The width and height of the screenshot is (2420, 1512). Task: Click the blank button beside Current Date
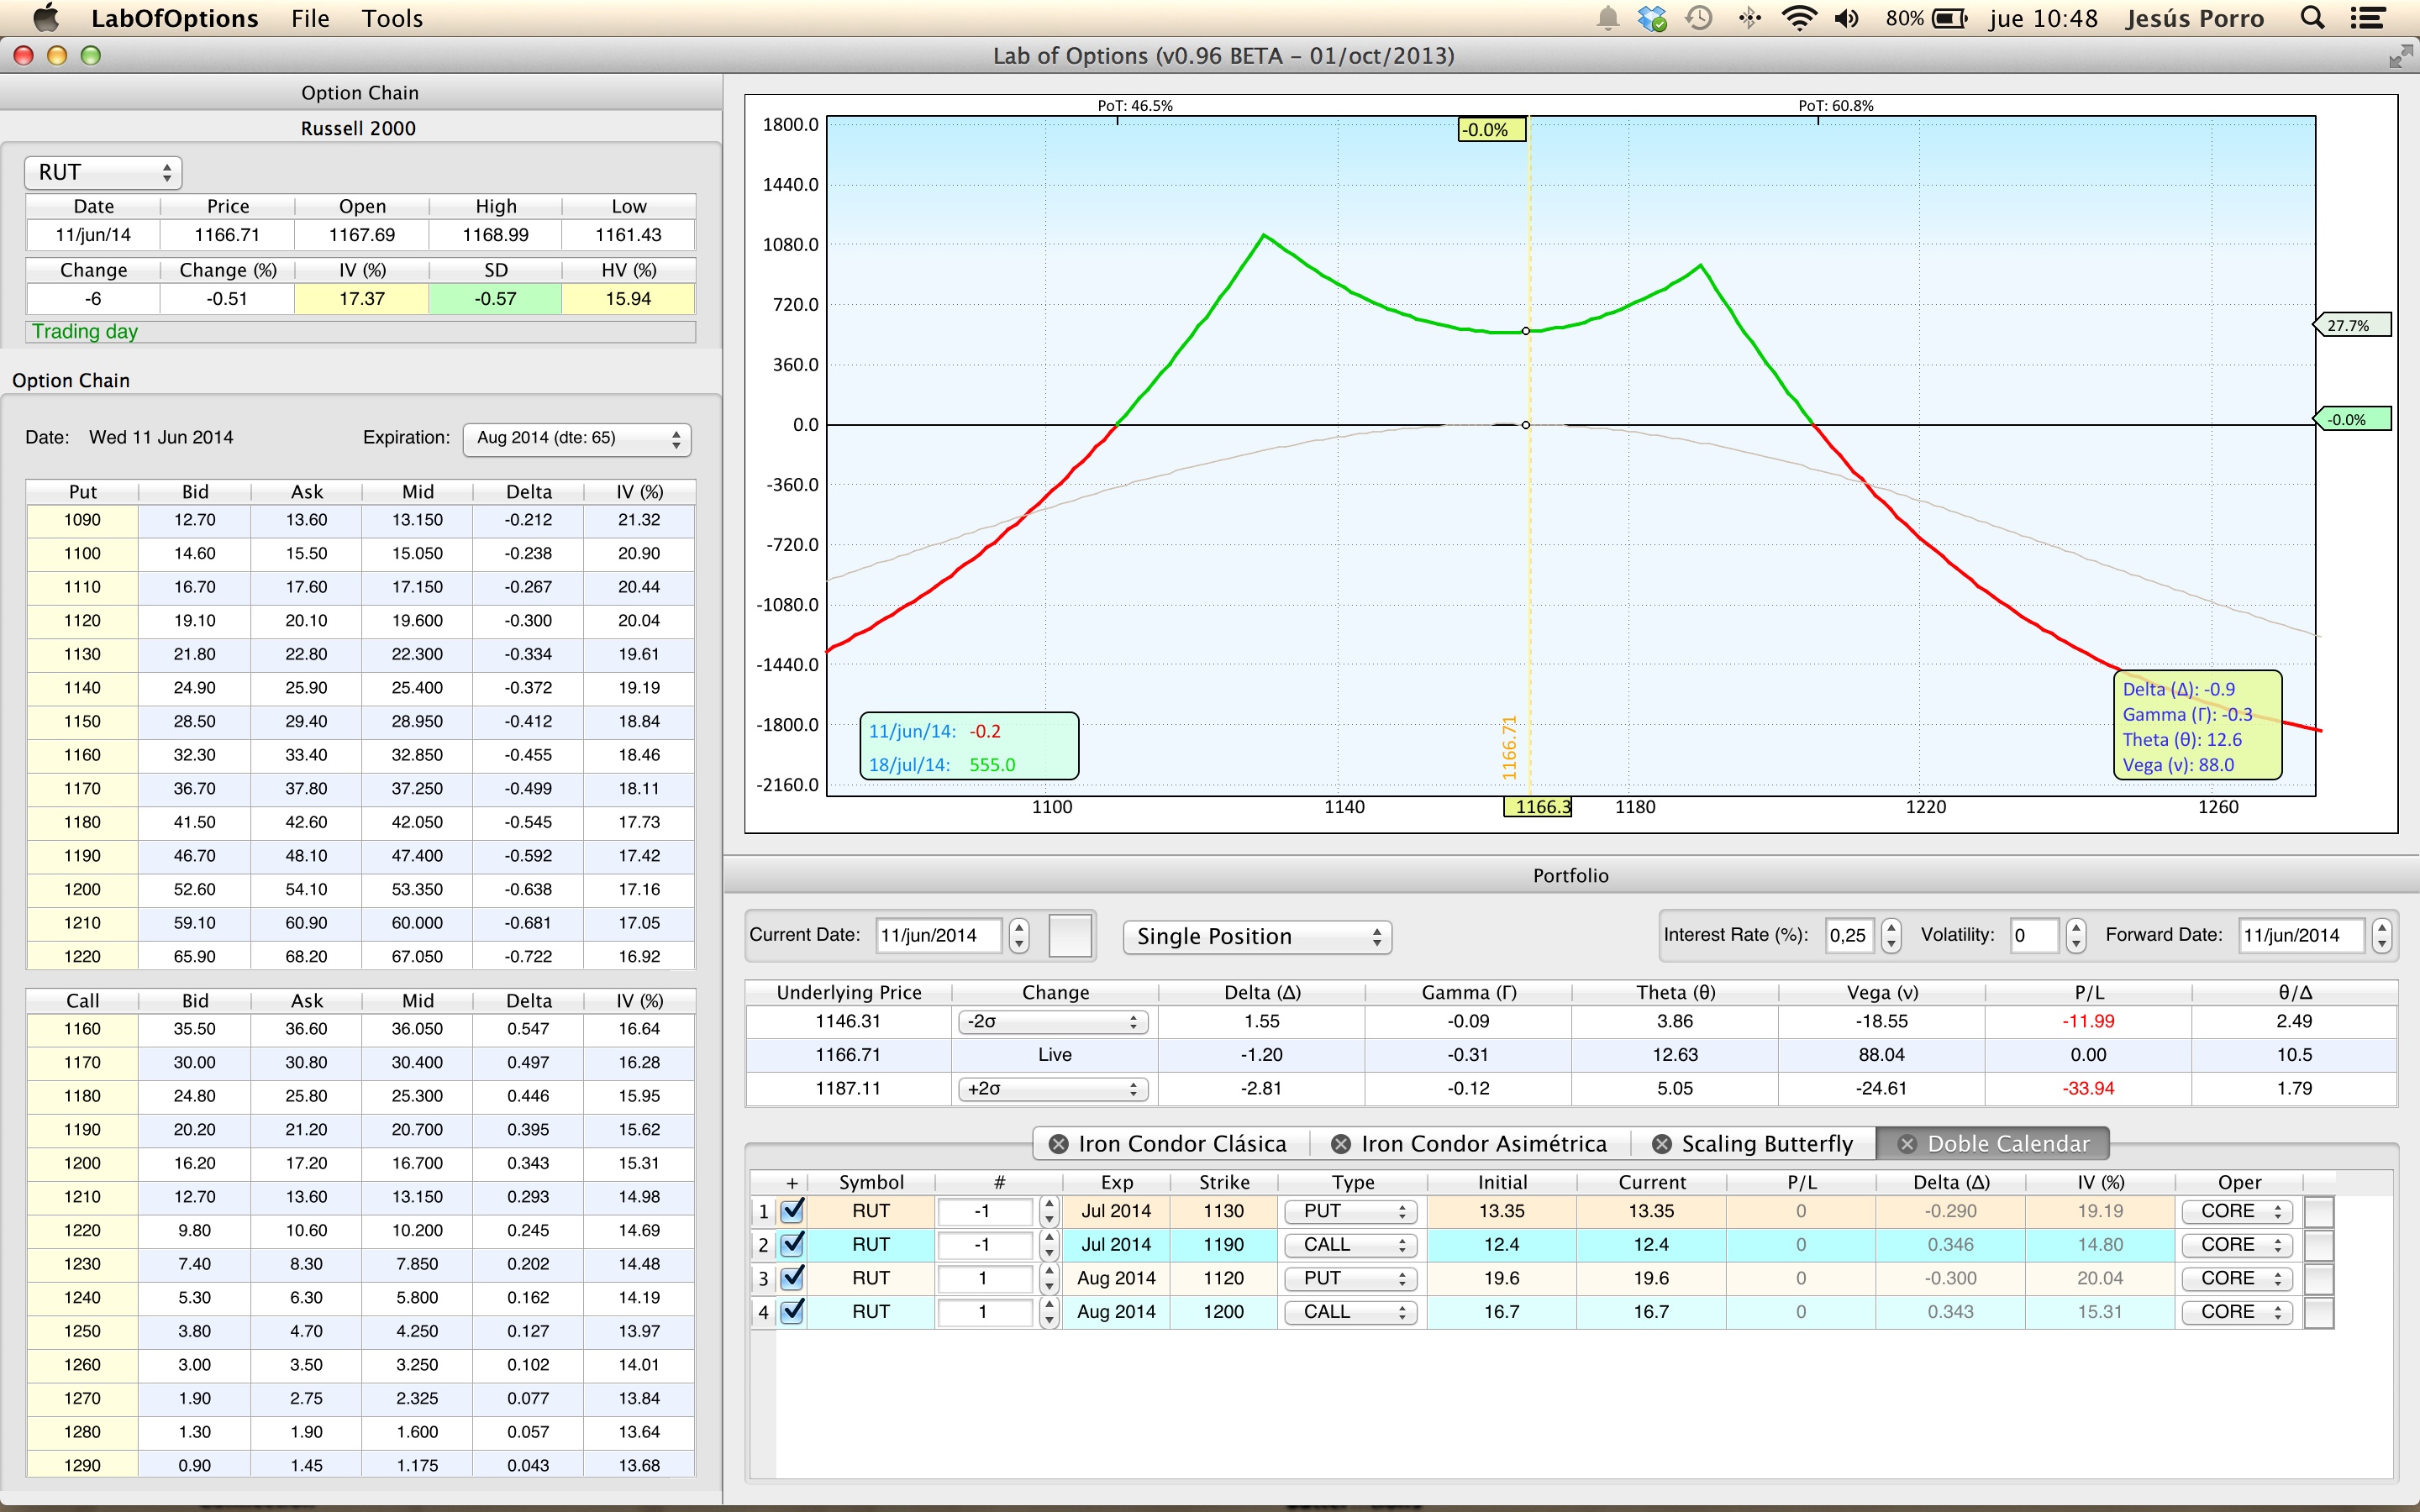tap(1069, 936)
